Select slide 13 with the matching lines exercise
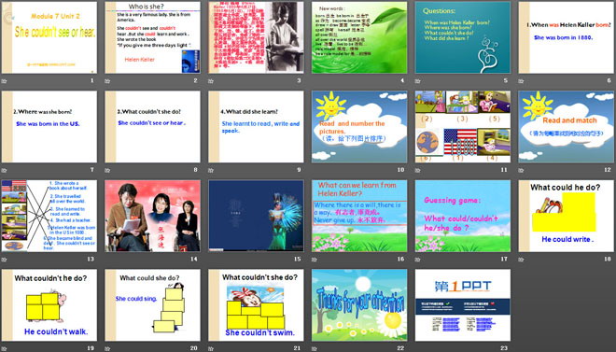 [x=49, y=216]
